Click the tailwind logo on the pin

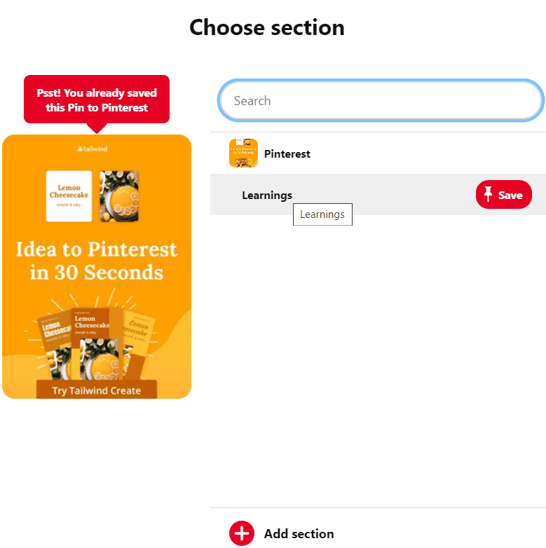tap(93, 149)
